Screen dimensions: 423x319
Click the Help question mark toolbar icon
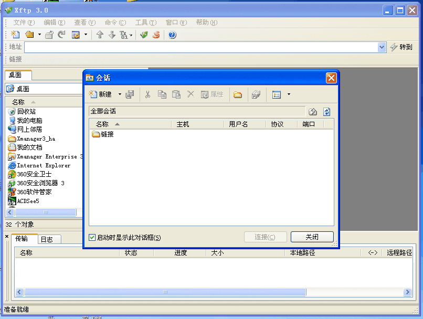pos(172,35)
